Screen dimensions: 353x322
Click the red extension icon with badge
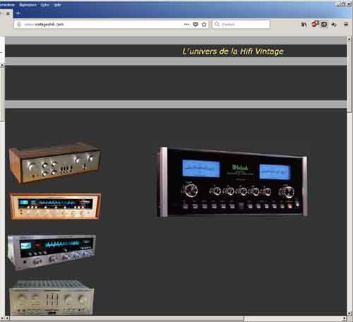tap(314, 24)
